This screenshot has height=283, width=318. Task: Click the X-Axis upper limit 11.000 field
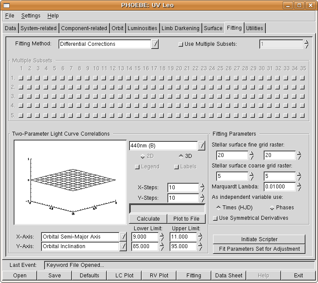pyautogui.click(x=183, y=237)
